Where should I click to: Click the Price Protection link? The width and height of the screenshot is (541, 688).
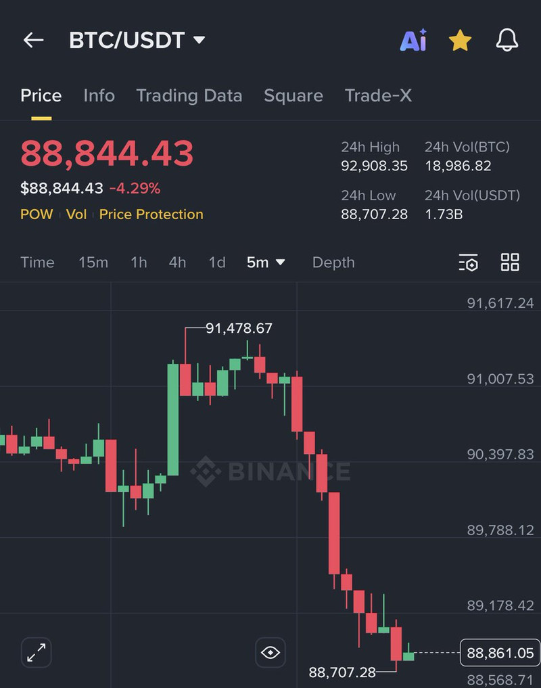point(151,214)
